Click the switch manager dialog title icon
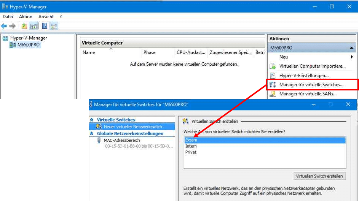 (91, 104)
